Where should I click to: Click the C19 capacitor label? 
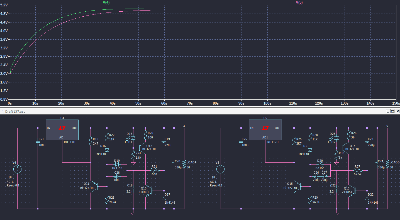click(167, 139)
